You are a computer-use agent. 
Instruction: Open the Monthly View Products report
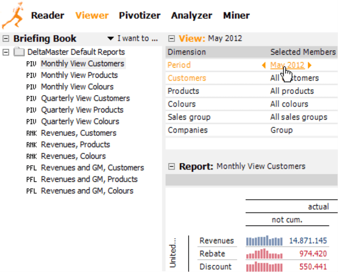click(79, 75)
